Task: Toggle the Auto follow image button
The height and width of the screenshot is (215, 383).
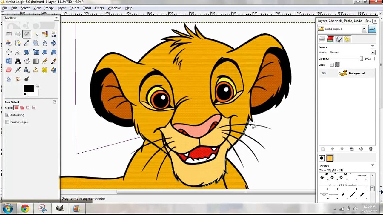Action: [x=372, y=29]
